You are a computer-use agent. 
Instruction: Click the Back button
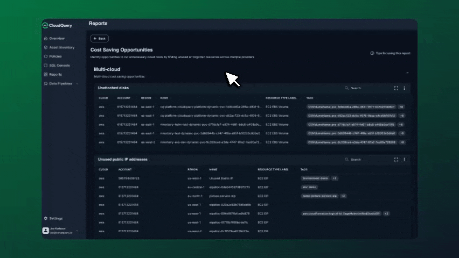coord(99,39)
